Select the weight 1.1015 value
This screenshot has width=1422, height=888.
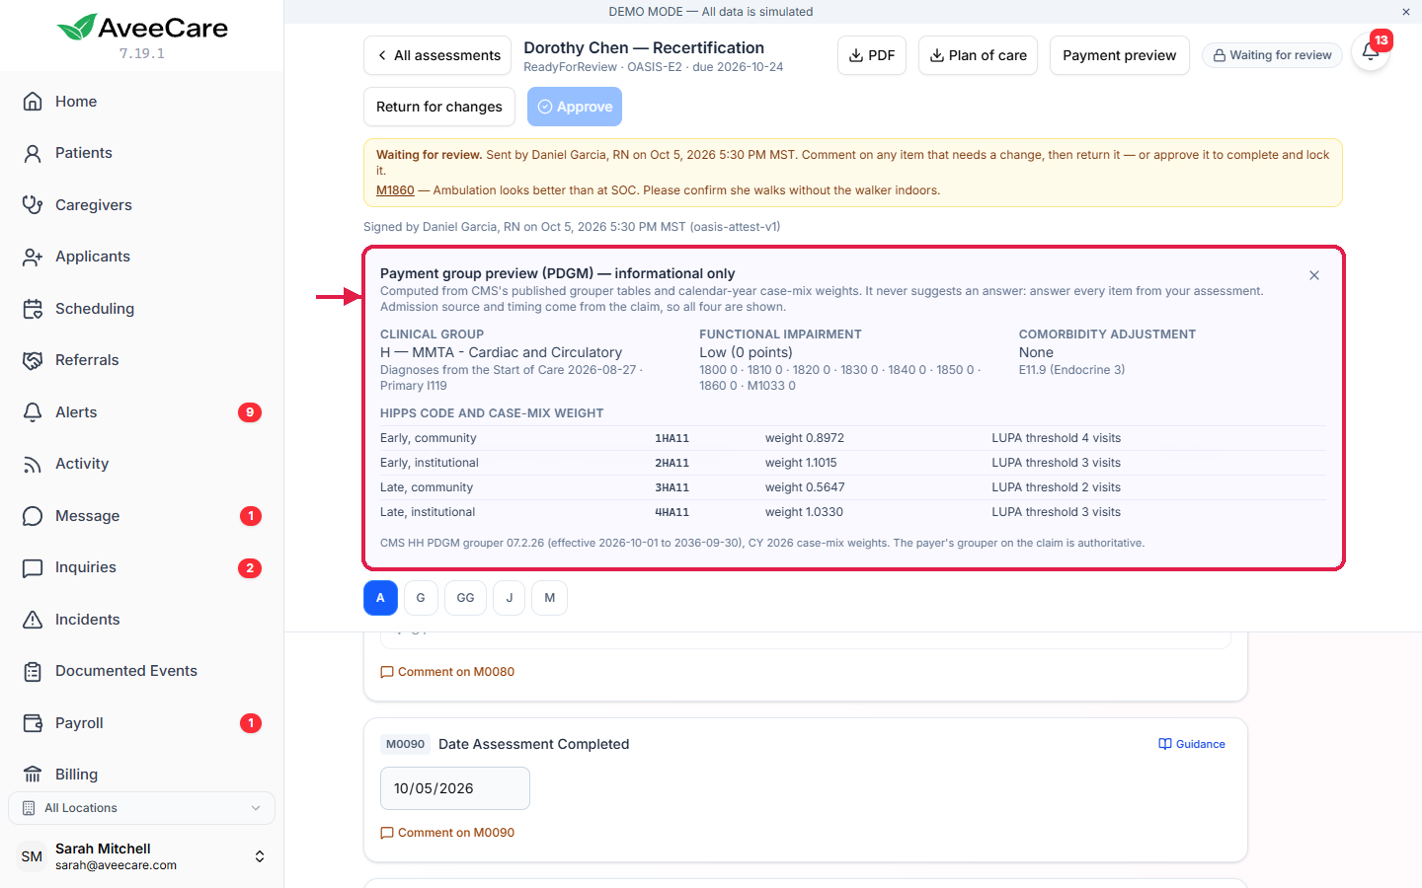[801, 463]
